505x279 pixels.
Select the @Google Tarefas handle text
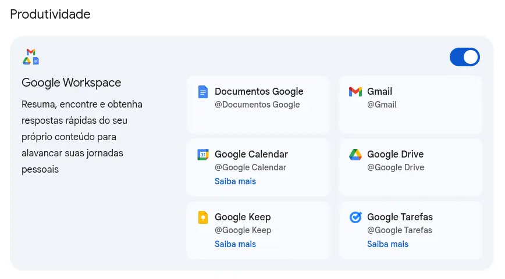[399, 230]
